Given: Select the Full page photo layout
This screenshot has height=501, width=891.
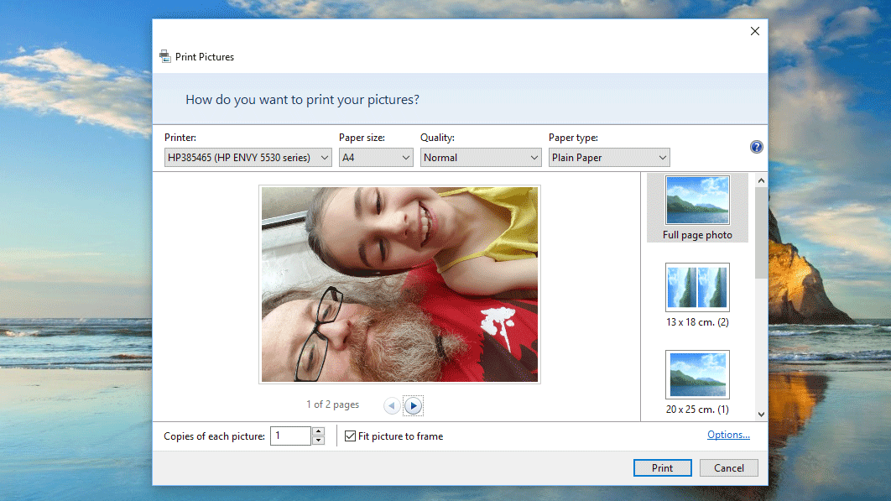Looking at the screenshot, I should coord(697,208).
